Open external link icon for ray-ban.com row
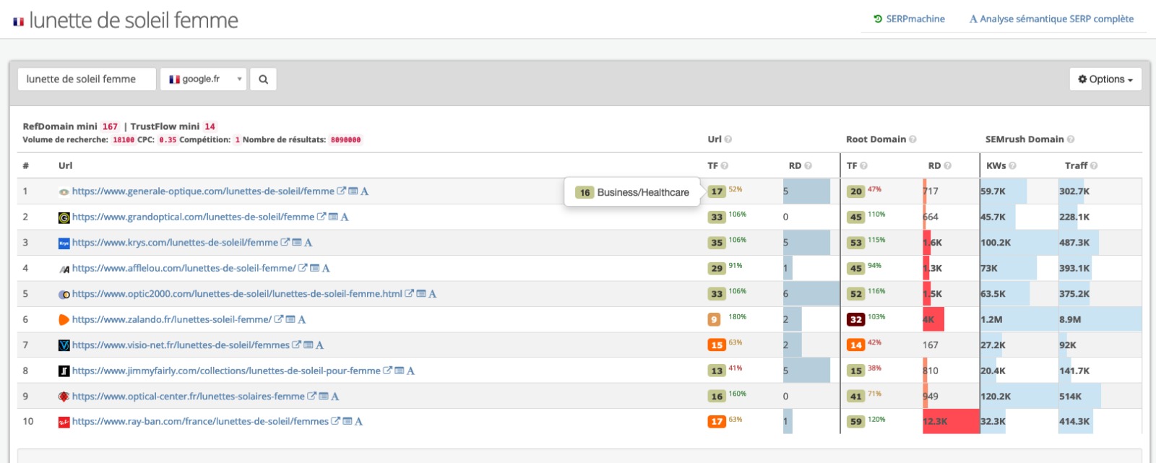This screenshot has height=463, width=1156. 336,421
